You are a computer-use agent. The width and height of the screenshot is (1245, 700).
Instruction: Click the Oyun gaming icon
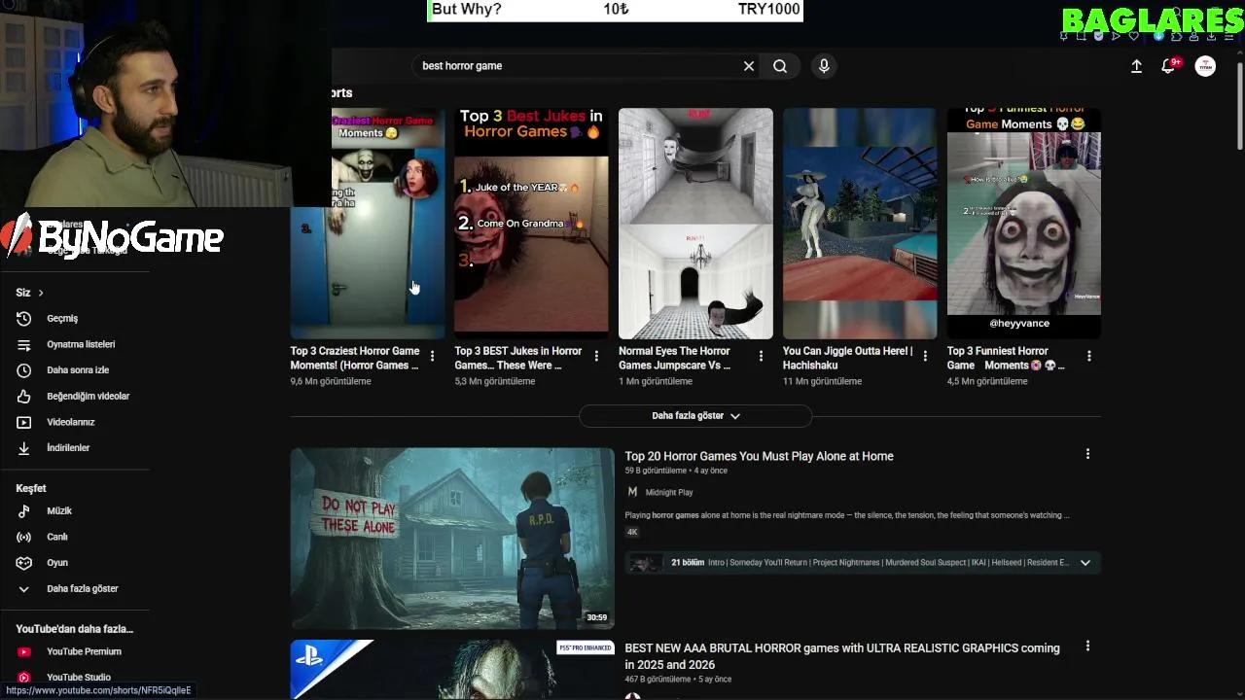coord(24,563)
